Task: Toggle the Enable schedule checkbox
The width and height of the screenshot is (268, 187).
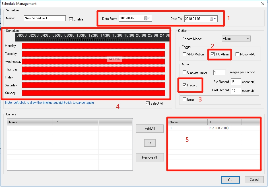Action: point(71,19)
